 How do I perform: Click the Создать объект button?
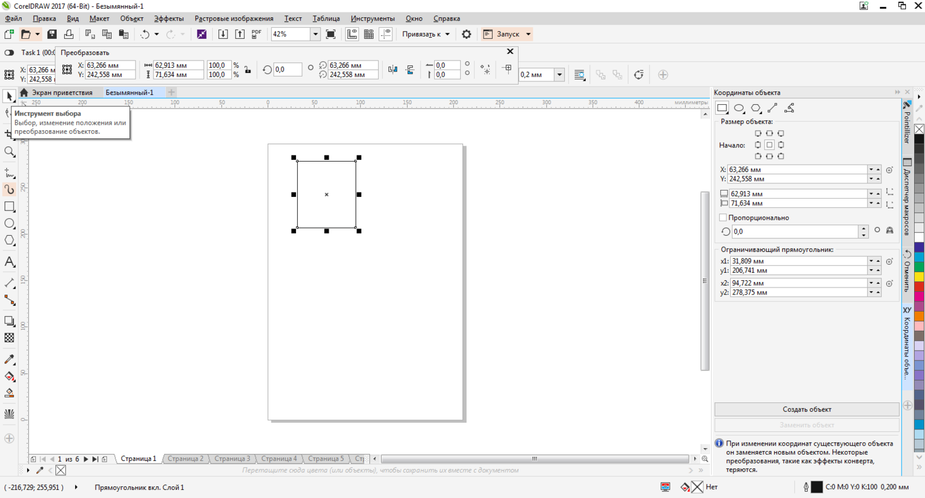(x=807, y=409)
